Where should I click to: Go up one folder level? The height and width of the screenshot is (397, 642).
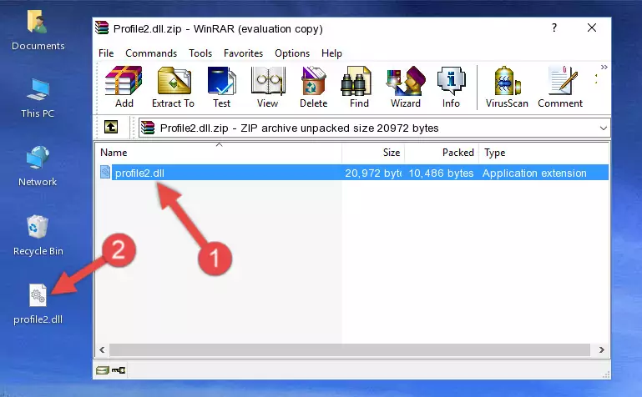111,127
